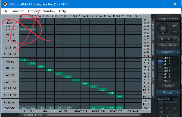Viewport: 182px width, 117px height.
Task: Click the Hardware Outputs horizontal scrollbar
Action: pyautogui.click(x=93, y=115)
